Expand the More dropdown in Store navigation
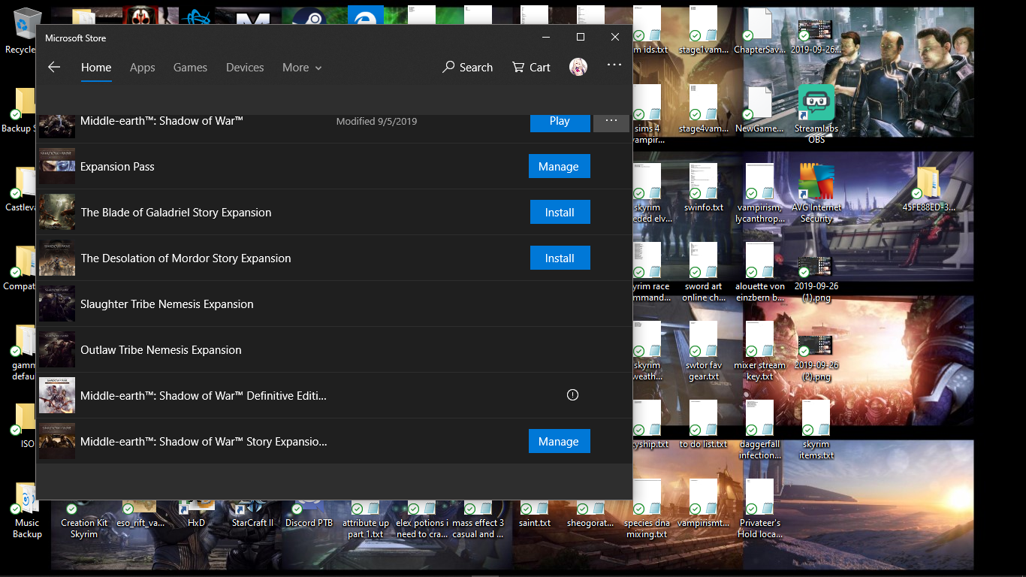The height and width of the screenshot is (577, 1026). click(302, 68)
